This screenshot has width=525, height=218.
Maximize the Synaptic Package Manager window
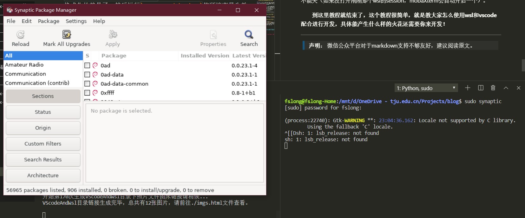pyautogui.click(x=238, y=10)
